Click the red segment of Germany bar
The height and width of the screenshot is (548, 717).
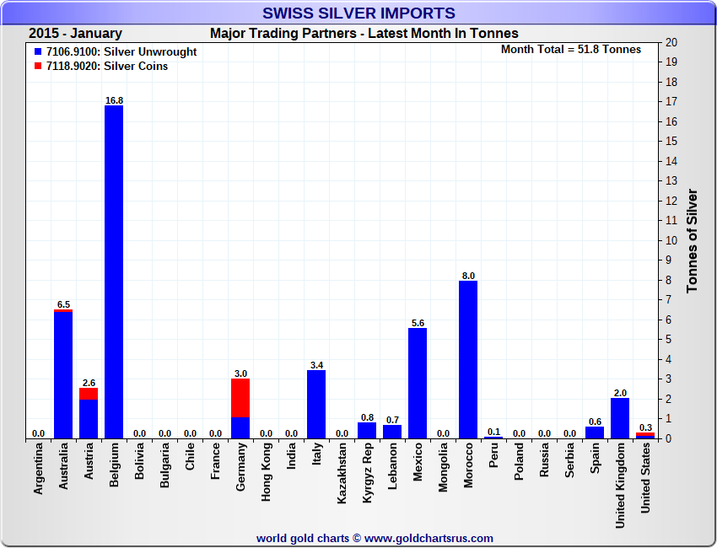pyautogui.click(x=240, y=398)
